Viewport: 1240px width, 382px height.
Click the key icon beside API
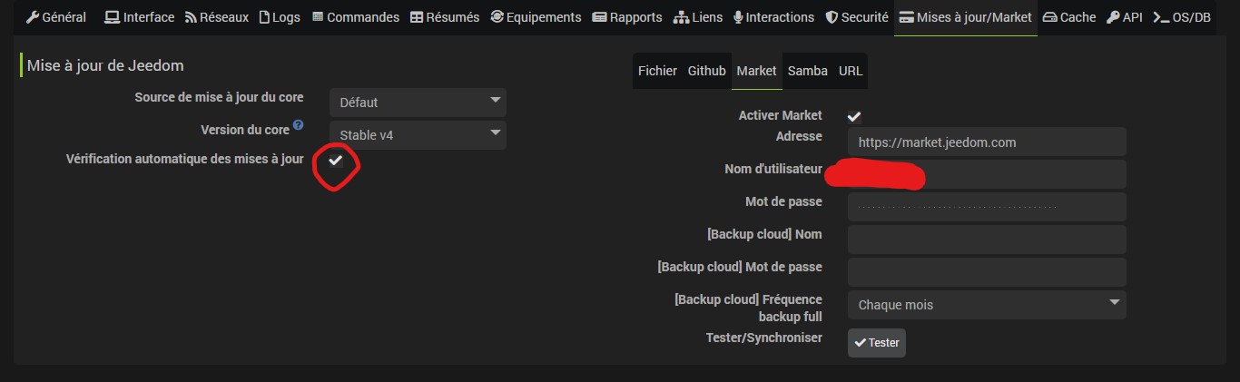click(x=1112, y=17)
